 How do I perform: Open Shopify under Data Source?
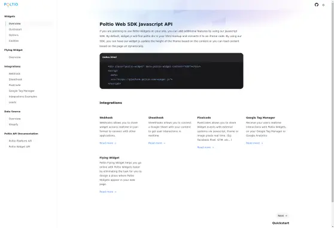(13, 125)
